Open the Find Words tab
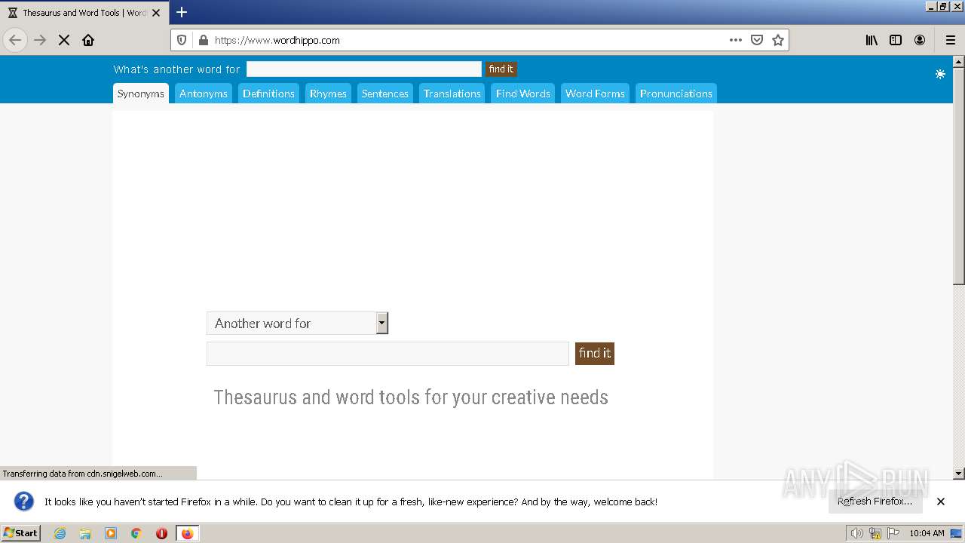965x543 pixels. tap(522, 94)
